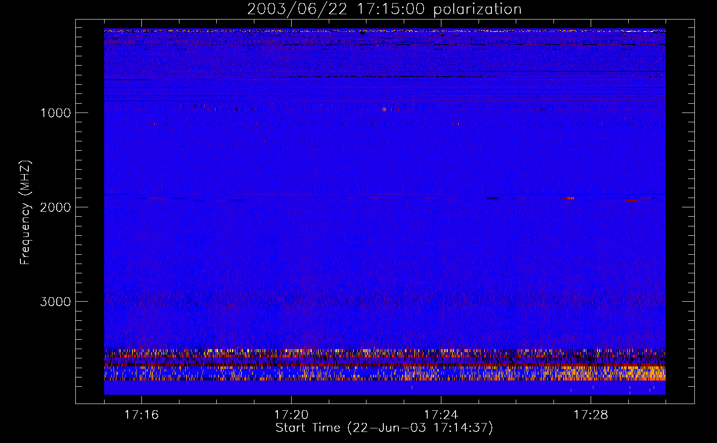717x443 pixels.
Task: Click the 1000 frequency tick label
Action: [56, 113]
